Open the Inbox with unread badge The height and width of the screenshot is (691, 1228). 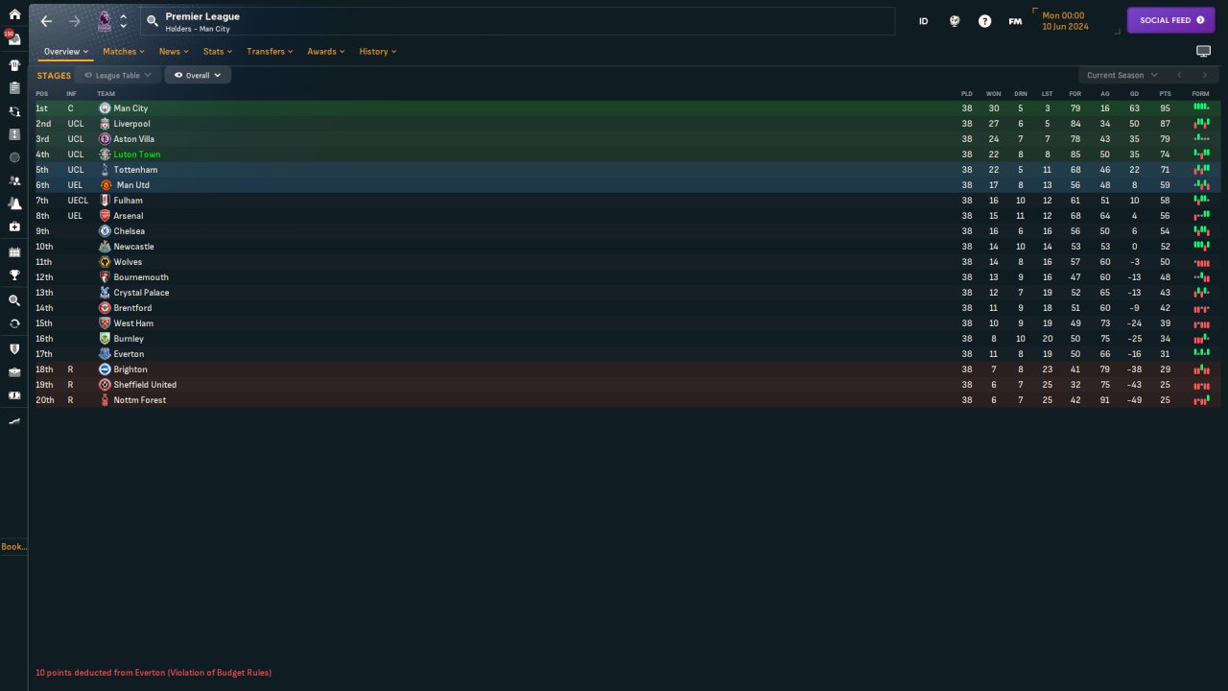tap(14, 38)
